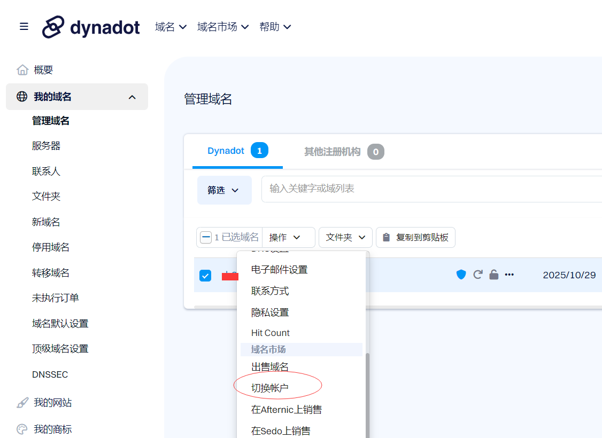Viewport: 602px width, 438px height.
Task: Switch to the 其他注册机构 tab
Action: pyautogui.click(x=344, y=152)
